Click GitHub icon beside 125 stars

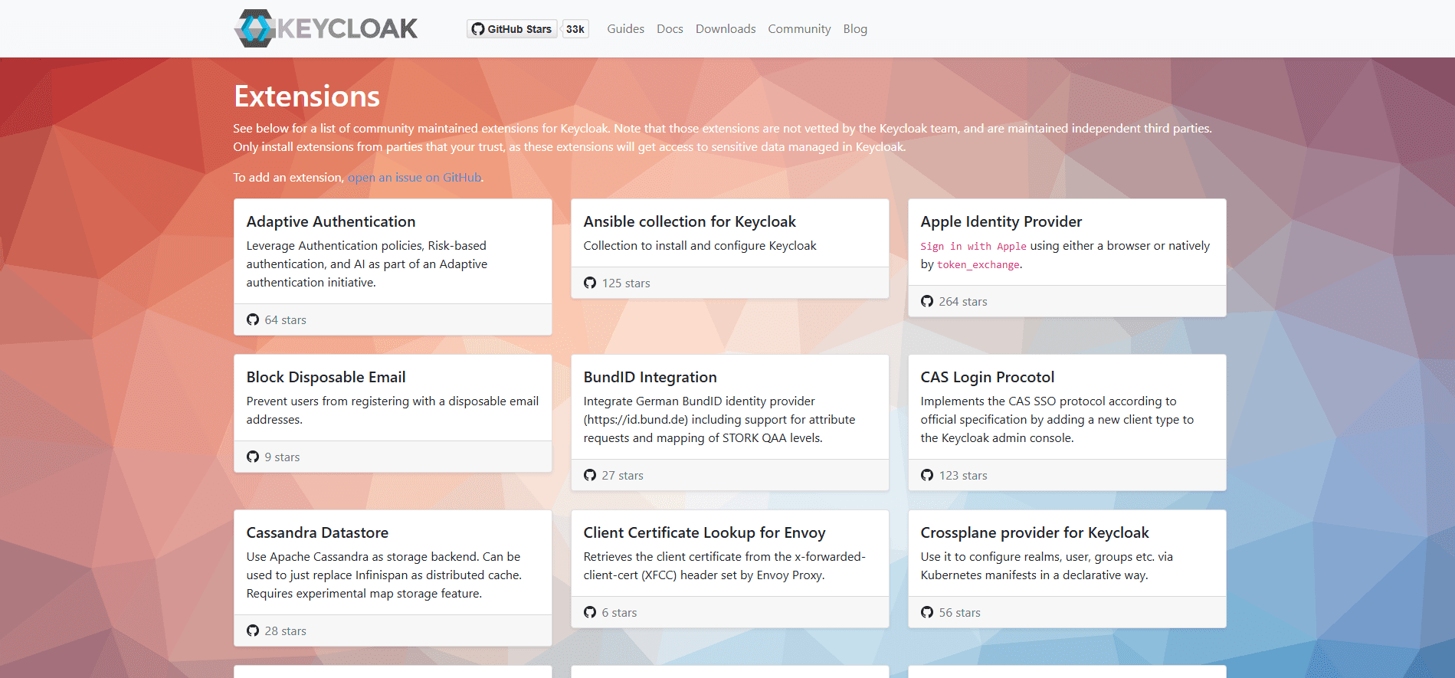590,283
